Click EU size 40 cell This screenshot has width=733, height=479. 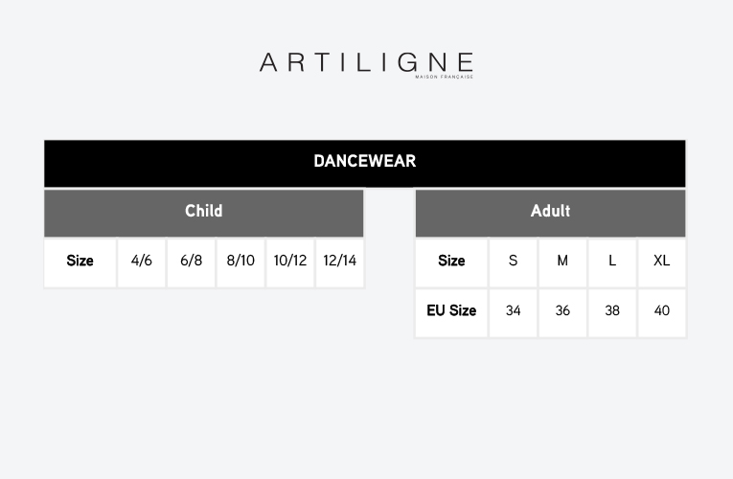(661, 311)
